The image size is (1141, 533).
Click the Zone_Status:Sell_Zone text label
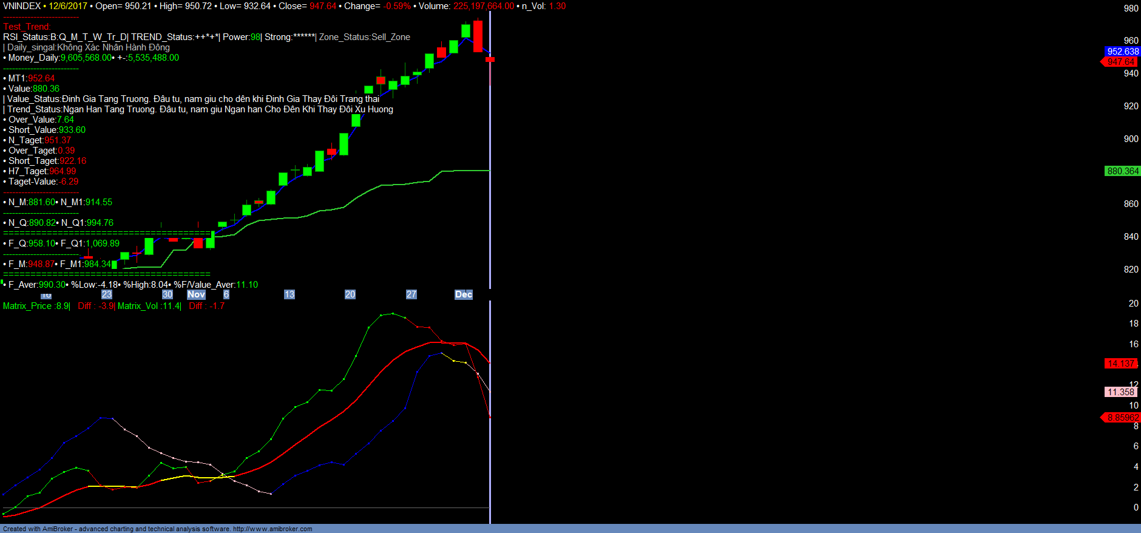365,37
